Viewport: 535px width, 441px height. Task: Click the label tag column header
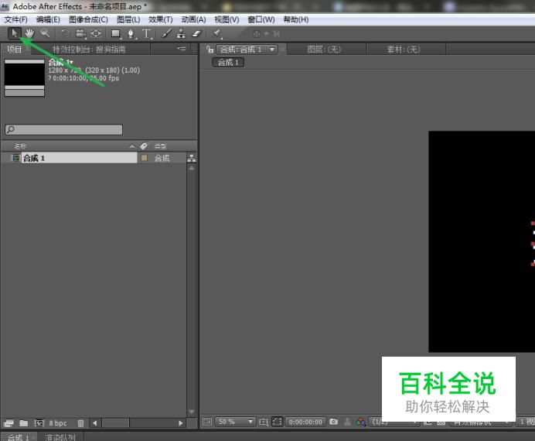click(x=144, y=146)
